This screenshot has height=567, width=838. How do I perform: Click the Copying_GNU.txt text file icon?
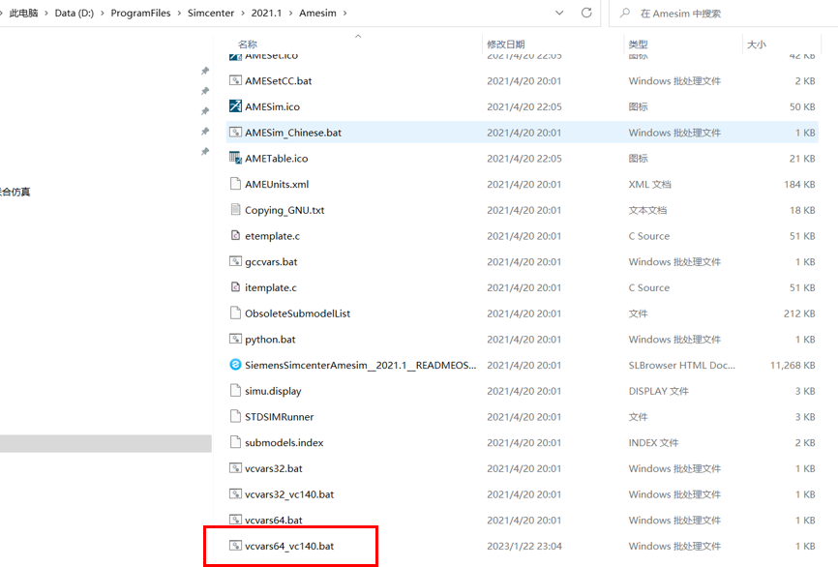tap(235, 210)
